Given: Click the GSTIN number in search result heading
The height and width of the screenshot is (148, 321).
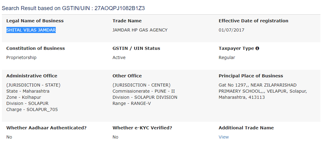Looking at the screenshot, I should (120, 8).
